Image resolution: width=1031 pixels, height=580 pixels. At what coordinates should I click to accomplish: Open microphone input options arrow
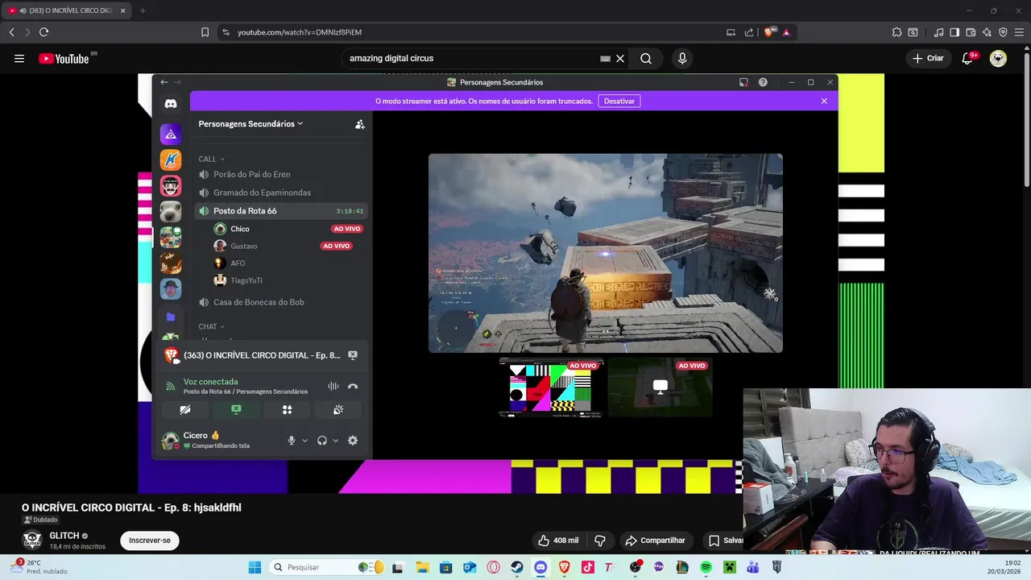click(x=304, y=441)
